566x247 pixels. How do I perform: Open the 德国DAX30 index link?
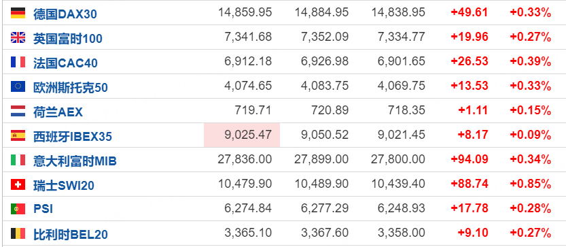(x=65, y=14)
